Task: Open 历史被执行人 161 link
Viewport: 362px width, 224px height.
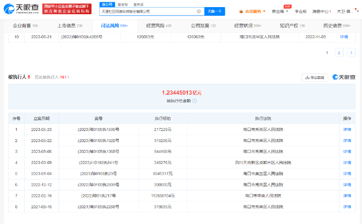Action: (x=52, y=77)
